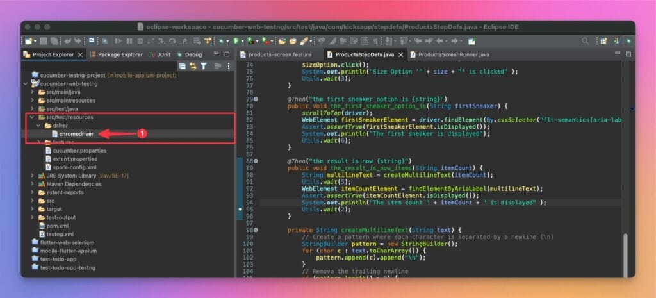The width and height of the screenshot is (656, 298).
Task: Click the editor vertical scrollbar thumb
Action: (625, 254)
